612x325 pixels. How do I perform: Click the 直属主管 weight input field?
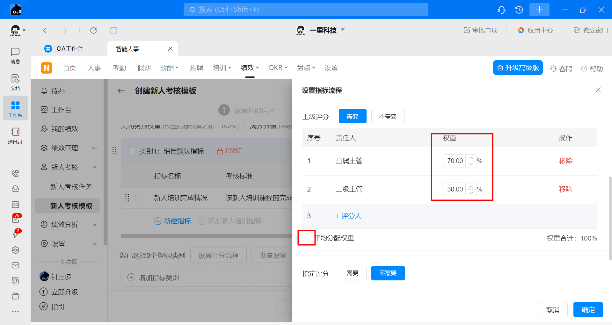click(x=455, y=161)
